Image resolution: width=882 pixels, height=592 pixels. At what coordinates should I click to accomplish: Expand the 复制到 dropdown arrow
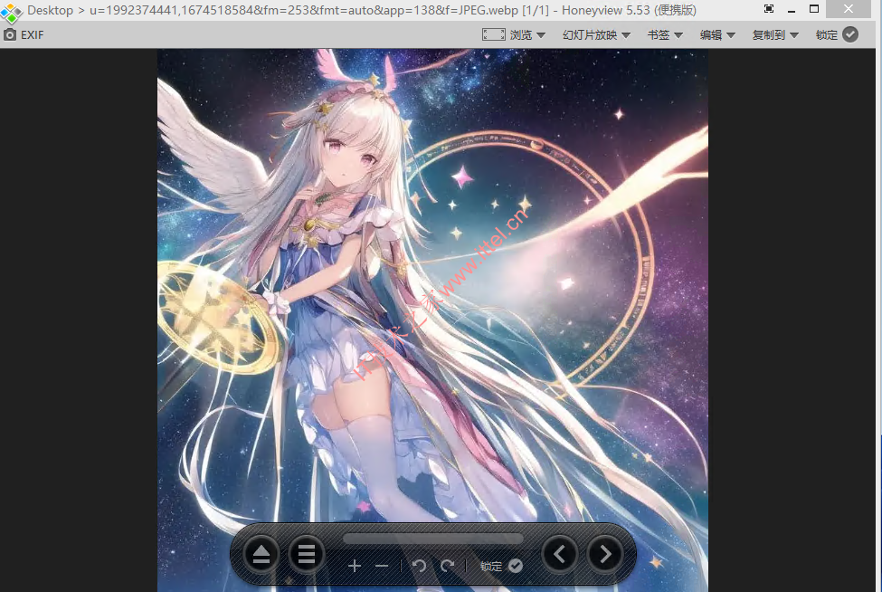pos(794,35)
